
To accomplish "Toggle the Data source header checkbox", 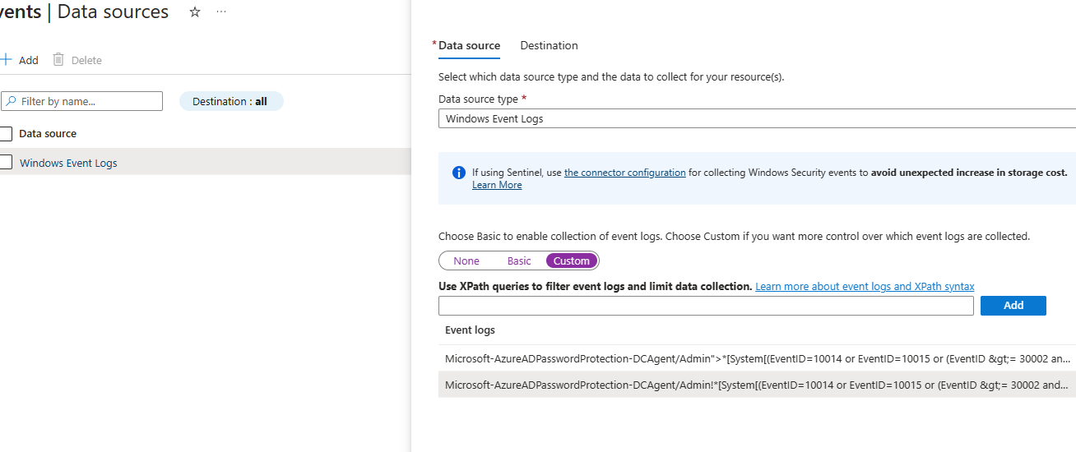I will tap(6, 134).
